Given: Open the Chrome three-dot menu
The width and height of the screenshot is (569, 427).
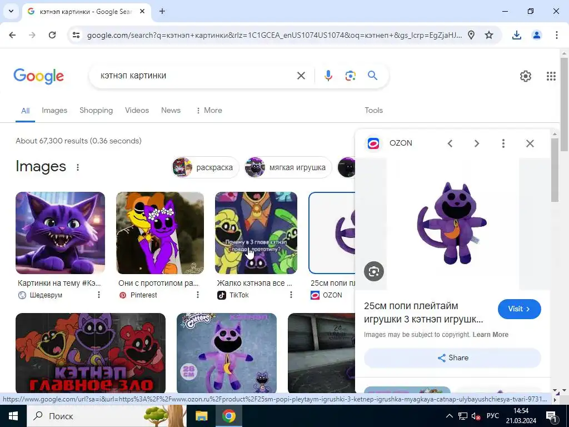Looking at the screenshot, I should point(556,35).
